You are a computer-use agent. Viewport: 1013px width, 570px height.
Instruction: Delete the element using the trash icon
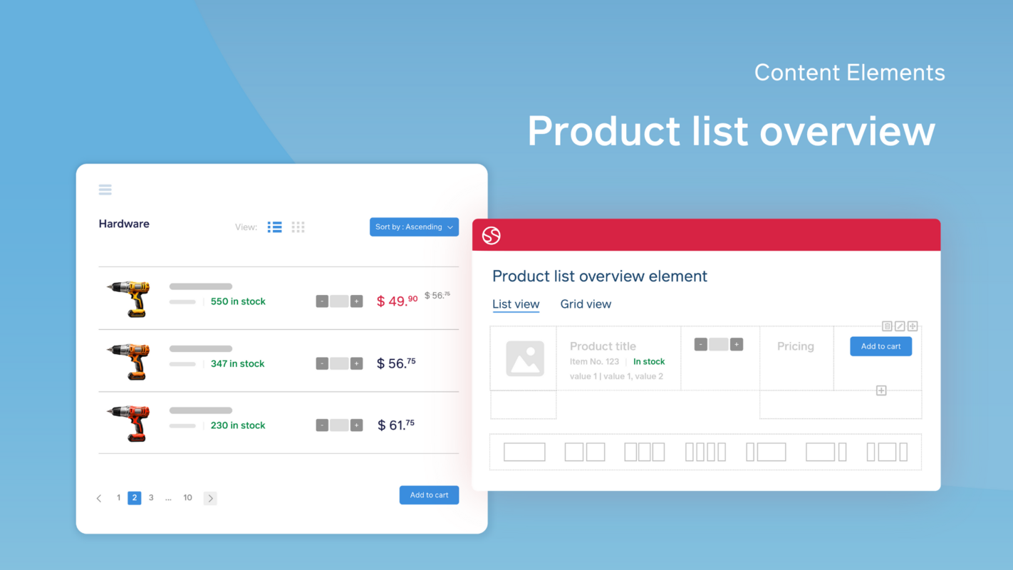[887, 326]
